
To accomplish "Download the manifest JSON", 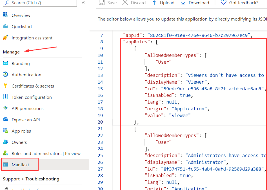I will click(x=195, y=3).
